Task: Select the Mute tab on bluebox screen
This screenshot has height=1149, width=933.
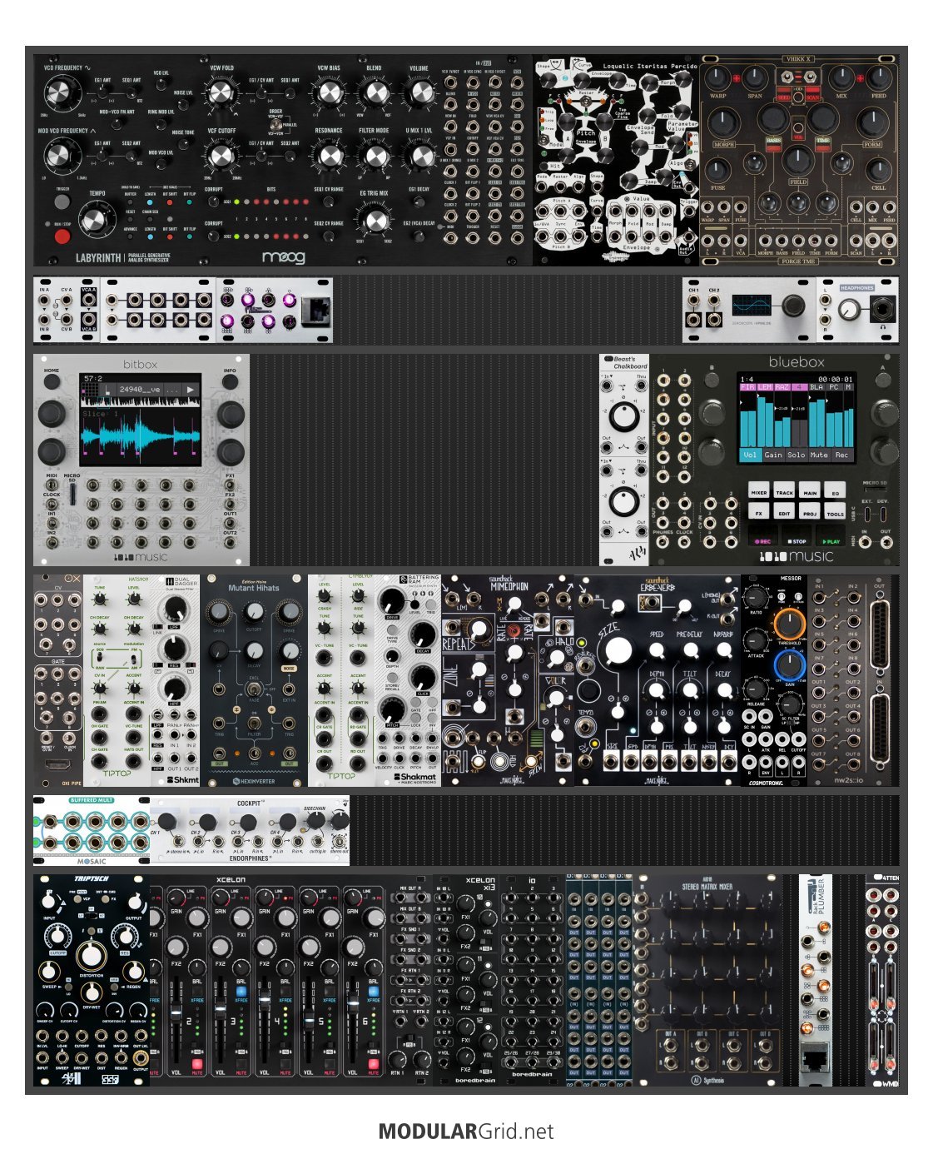Action: (819, 455)
